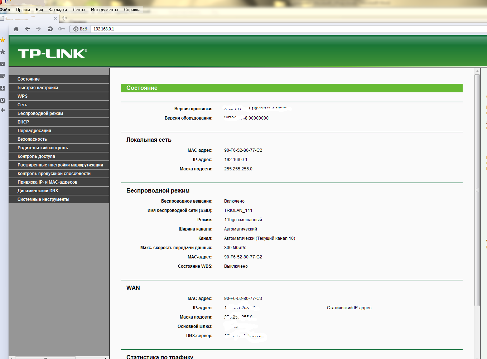Reload the router status page
Screen dimensions: 487x359
pos(49,29)
